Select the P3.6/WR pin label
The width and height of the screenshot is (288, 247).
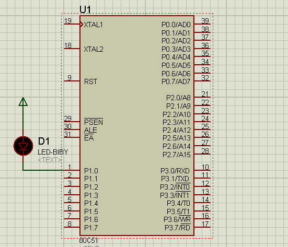177,219
